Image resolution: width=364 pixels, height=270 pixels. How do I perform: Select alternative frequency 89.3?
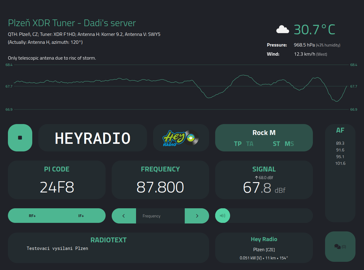[340, 143]
